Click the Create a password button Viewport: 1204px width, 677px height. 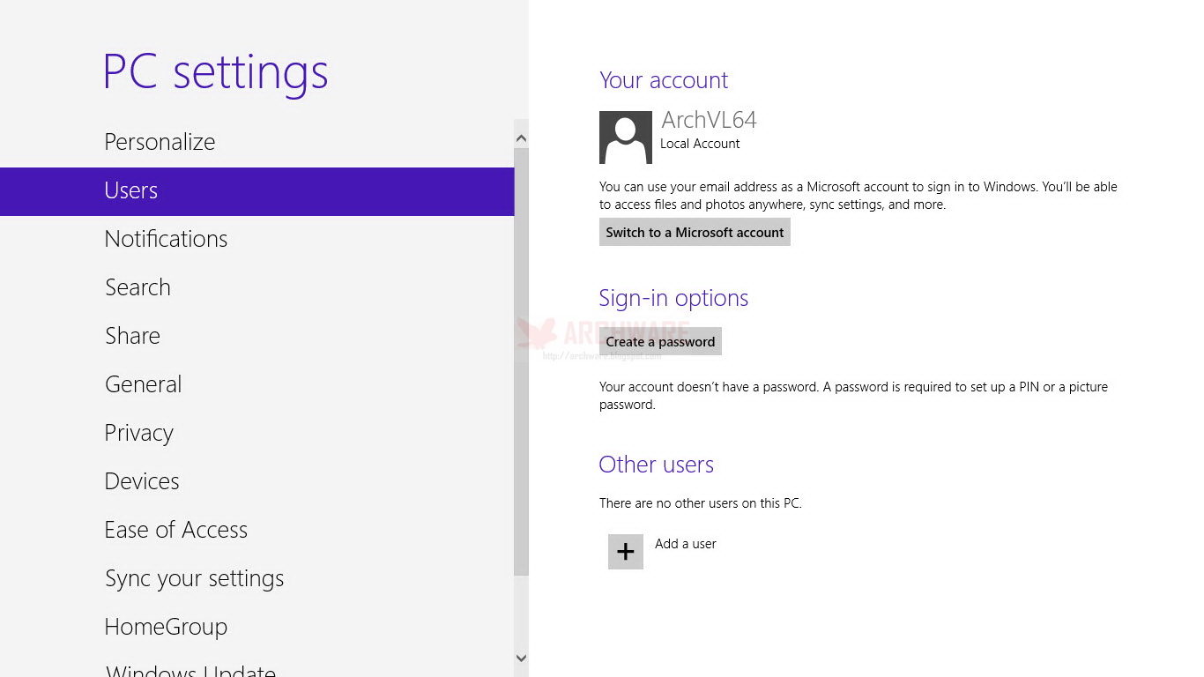click(x=660, y=342)
